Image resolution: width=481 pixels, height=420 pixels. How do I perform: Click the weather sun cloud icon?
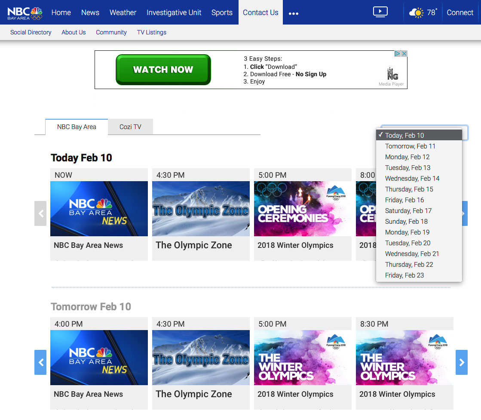[x=416, y=12]
